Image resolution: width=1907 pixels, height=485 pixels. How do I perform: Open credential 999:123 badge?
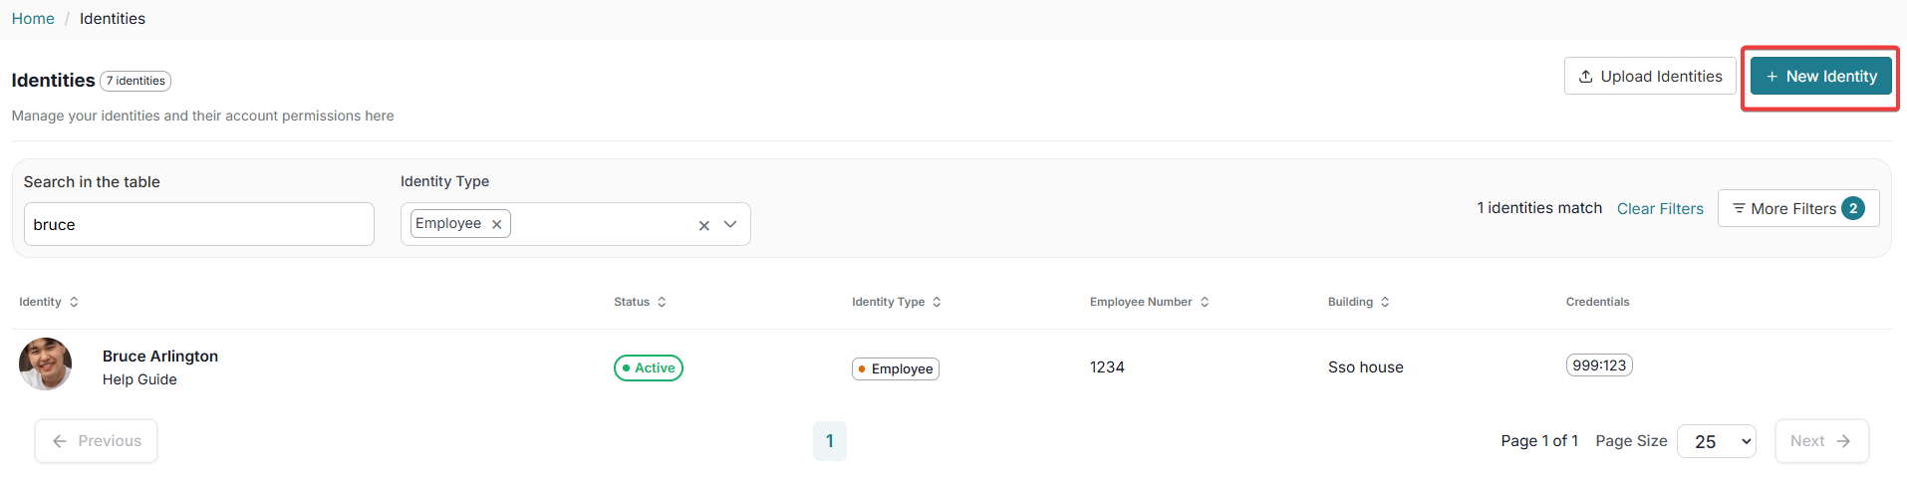pos(1598,366)
